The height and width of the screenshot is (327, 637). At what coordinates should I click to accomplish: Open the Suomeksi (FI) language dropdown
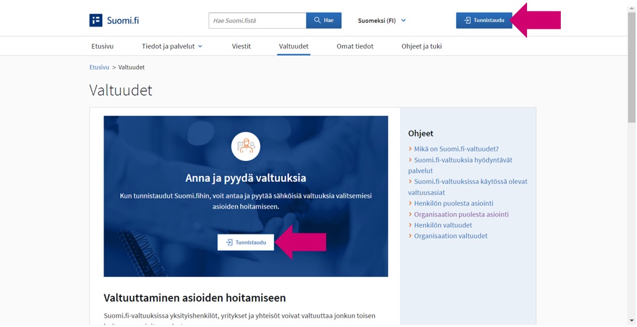382,21
